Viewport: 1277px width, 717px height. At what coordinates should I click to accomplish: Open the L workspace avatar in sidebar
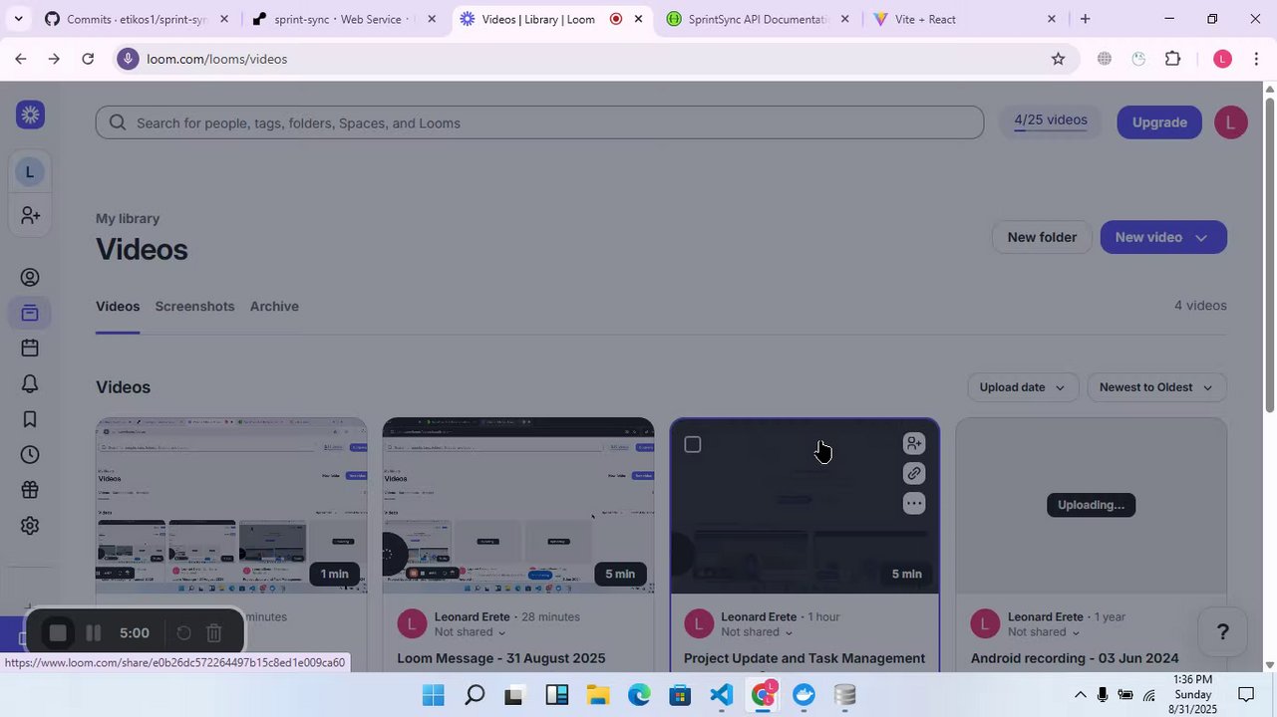(30, 172)
